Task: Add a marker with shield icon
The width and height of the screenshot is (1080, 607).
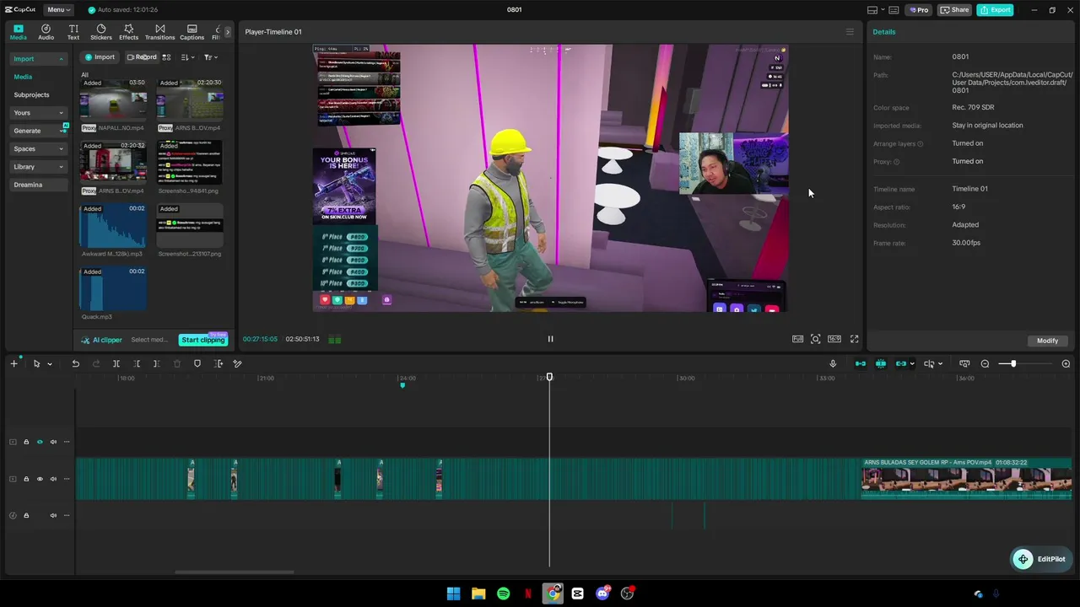Action: (197, 363)
